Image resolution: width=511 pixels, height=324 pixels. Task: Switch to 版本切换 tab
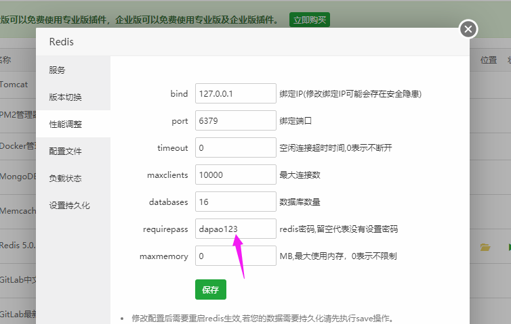click(x=73, y=97)
